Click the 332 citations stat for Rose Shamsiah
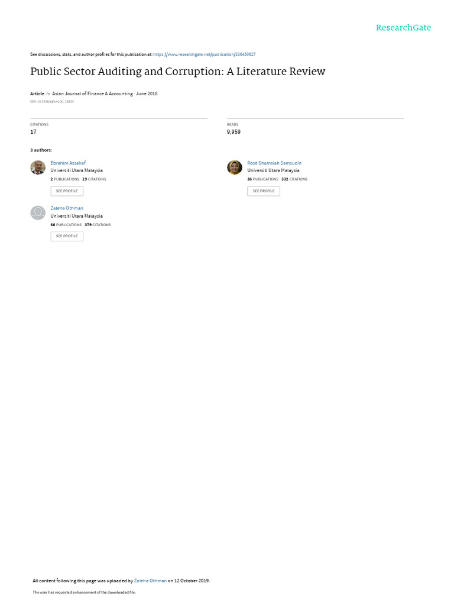Image resolution: width=454 pixels, height=606 pixels. (294, 179)
